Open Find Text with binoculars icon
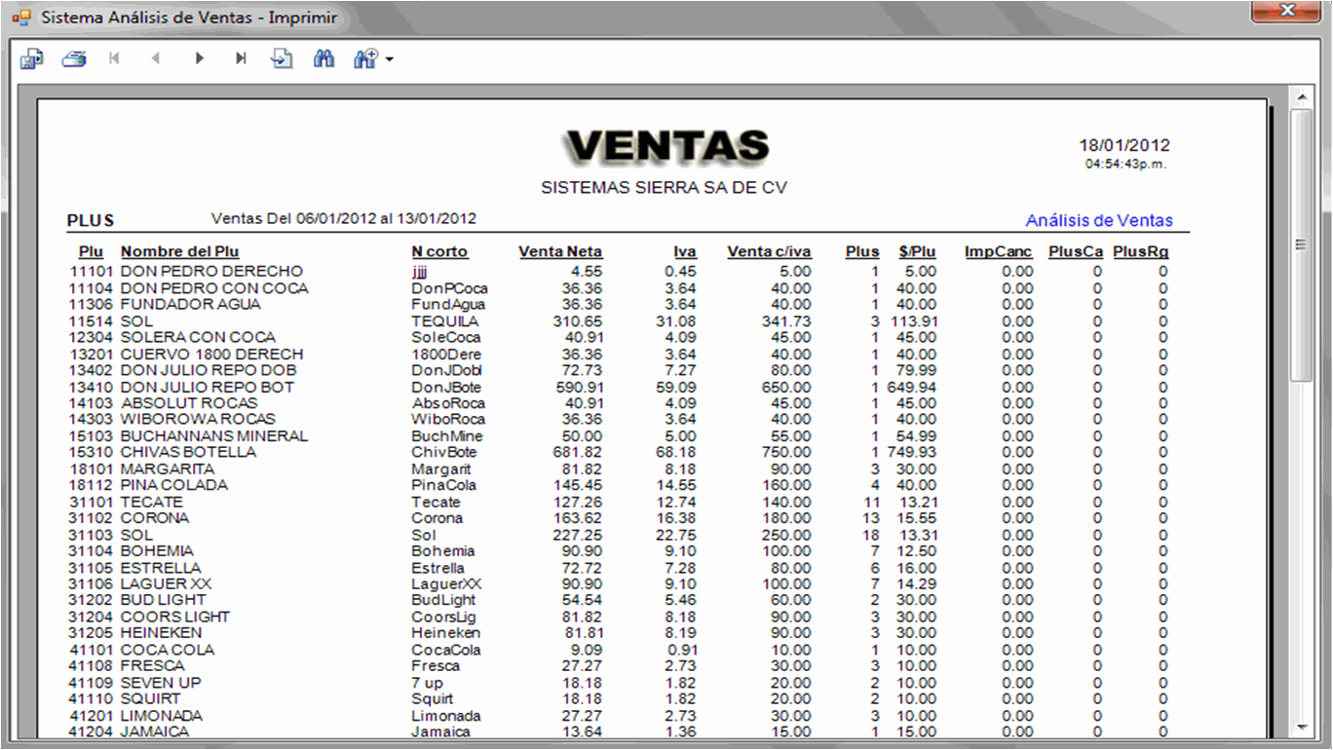Image resolution: width=1333 pixels, height=750 pixels. click(324, 59)
